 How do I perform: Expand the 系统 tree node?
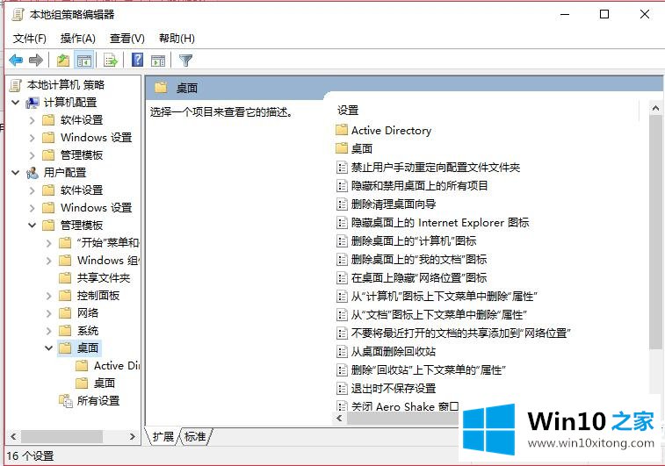pyautogui.click(x=49, y=331)
